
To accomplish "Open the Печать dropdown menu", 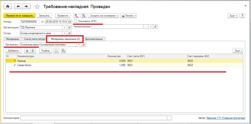I will tap(129, 16).
